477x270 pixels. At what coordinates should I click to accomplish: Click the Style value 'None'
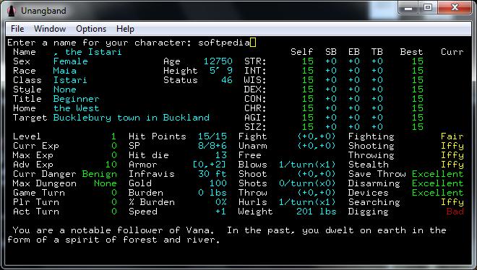pyautogui.click(x=64, y=90)
